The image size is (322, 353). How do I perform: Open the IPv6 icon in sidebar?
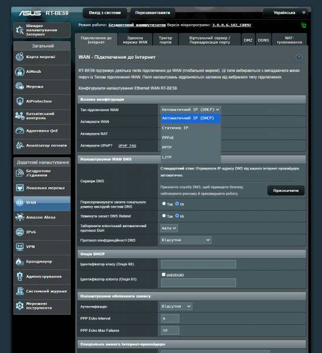[19, 232]
